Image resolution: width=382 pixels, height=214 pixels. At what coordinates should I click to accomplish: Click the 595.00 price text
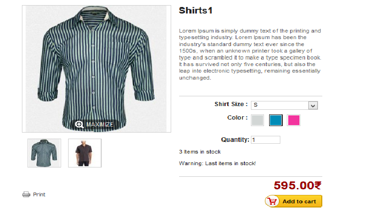(298, 185)
